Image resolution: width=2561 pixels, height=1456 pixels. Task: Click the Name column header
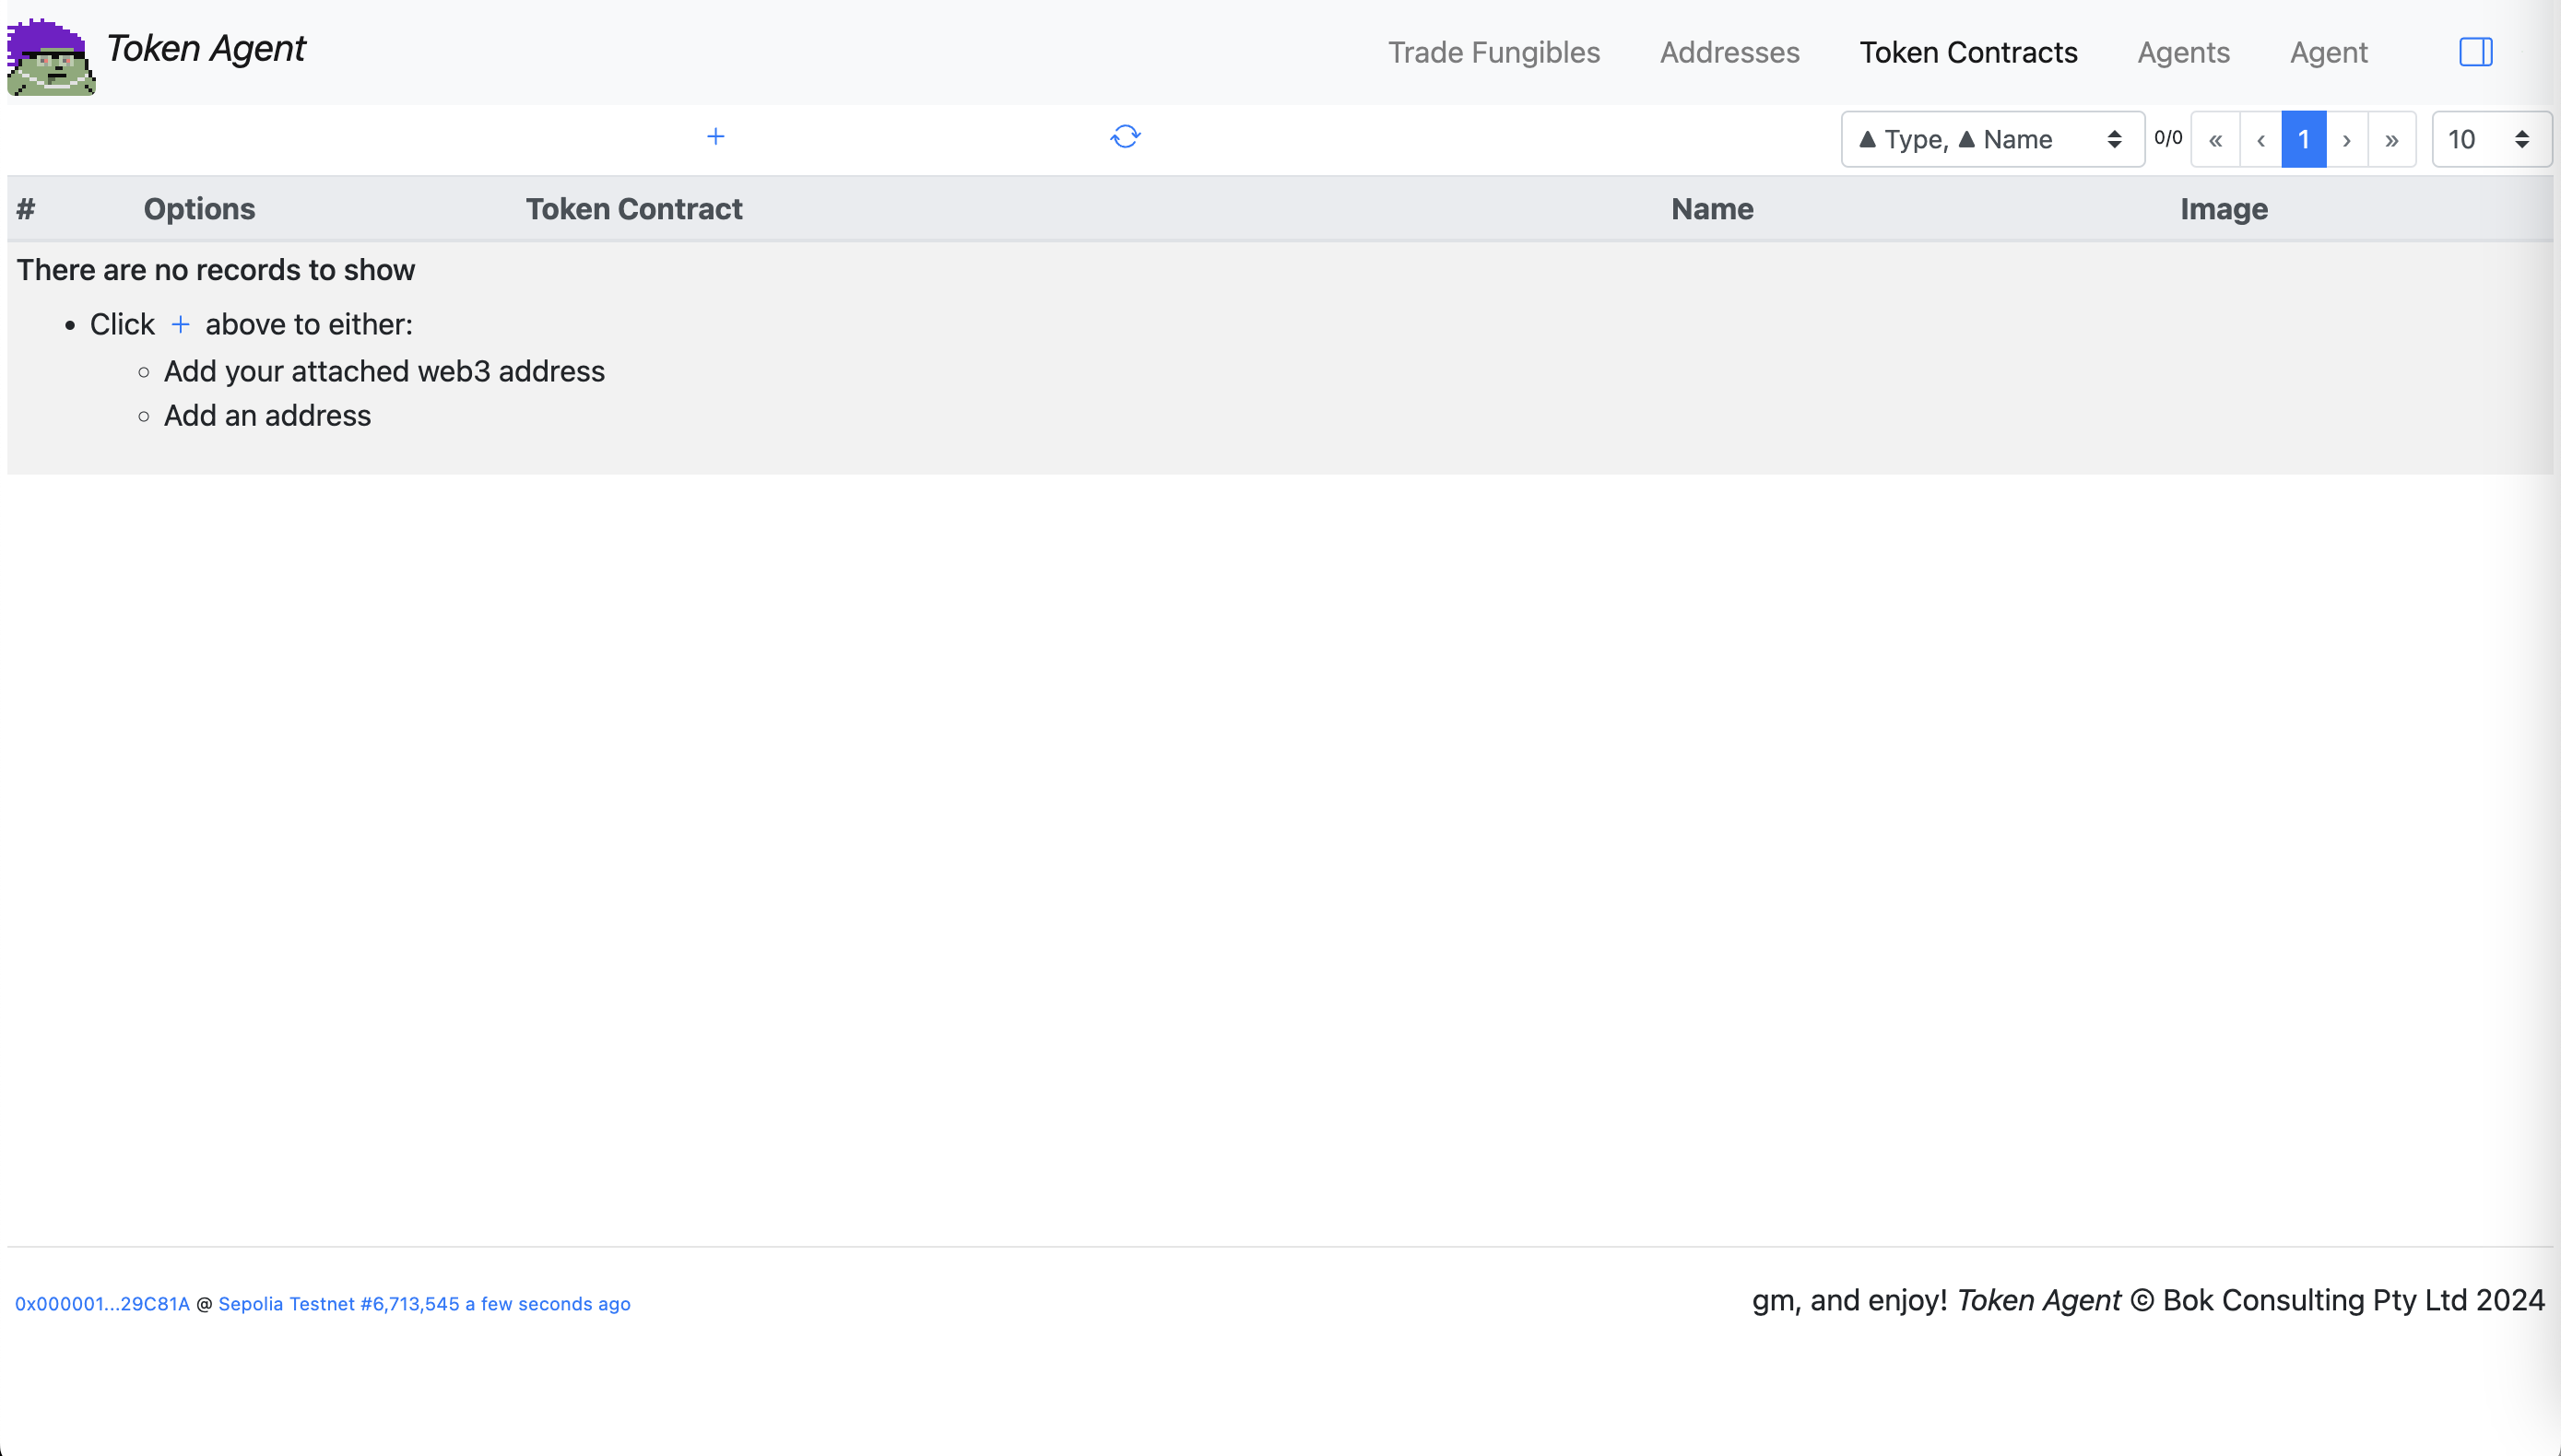pos(1712,208)
